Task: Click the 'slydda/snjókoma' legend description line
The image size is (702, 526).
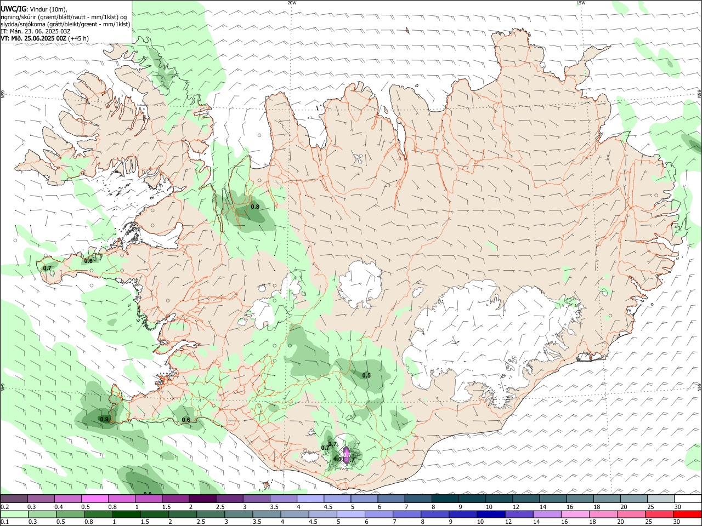Action: click(65, 24)
